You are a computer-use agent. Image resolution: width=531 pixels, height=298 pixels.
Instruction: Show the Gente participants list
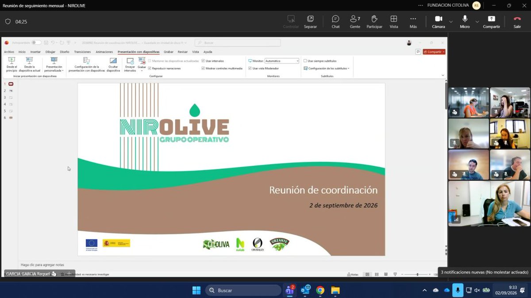355,22
